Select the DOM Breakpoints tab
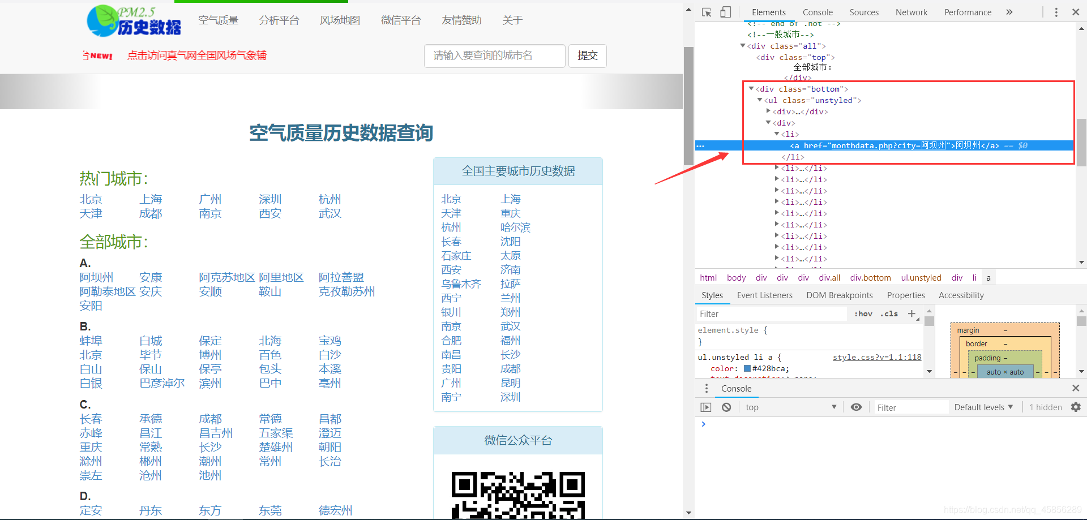The image size is (1087, 520). pos(840,295)
